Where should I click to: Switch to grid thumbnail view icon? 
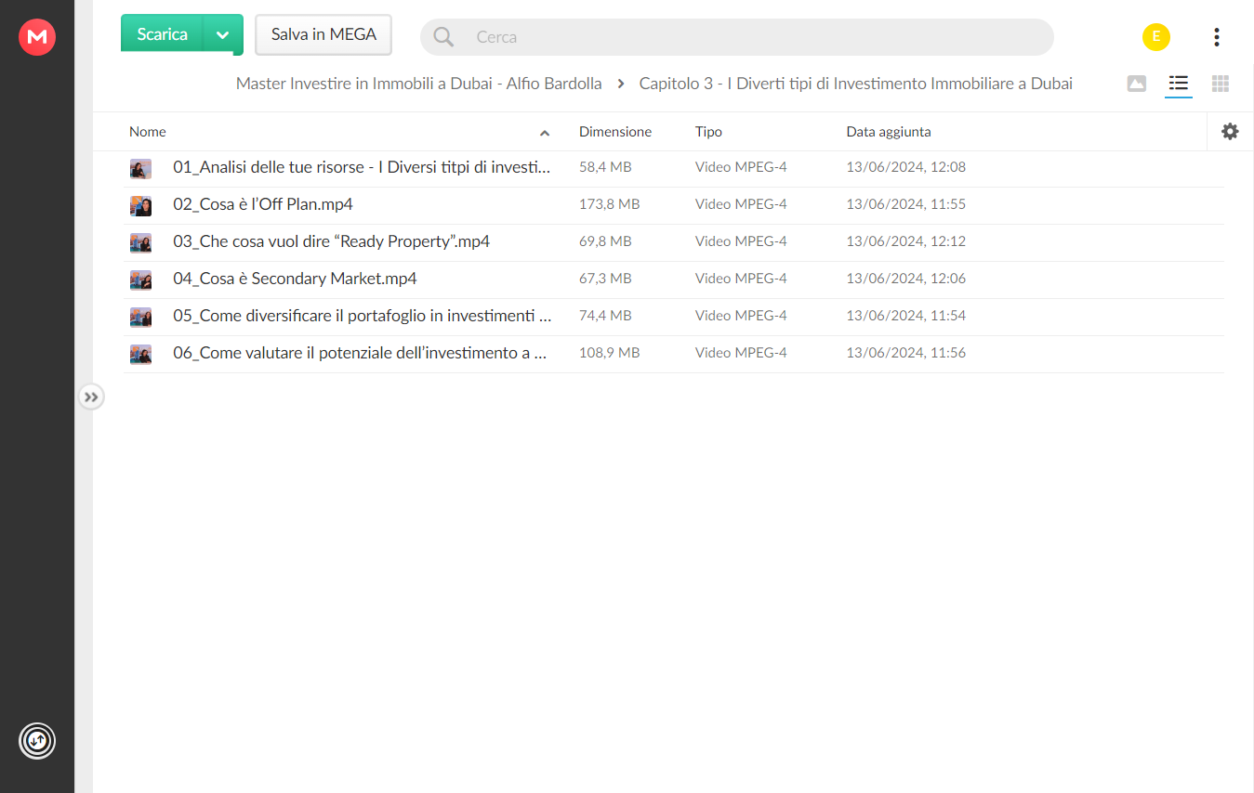(x=1221, y=84)
